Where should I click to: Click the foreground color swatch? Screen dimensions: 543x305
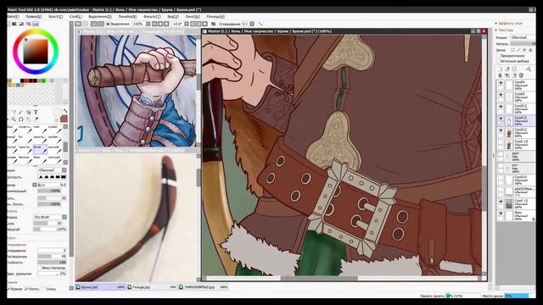point(57,112)
